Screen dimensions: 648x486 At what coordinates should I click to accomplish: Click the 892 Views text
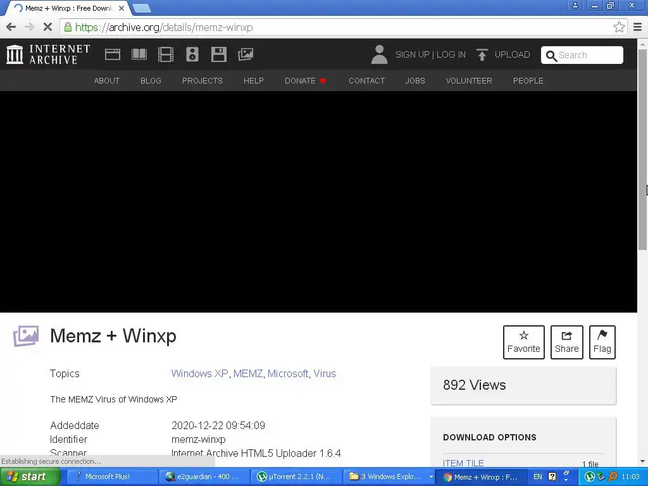[x=474, y=385]
